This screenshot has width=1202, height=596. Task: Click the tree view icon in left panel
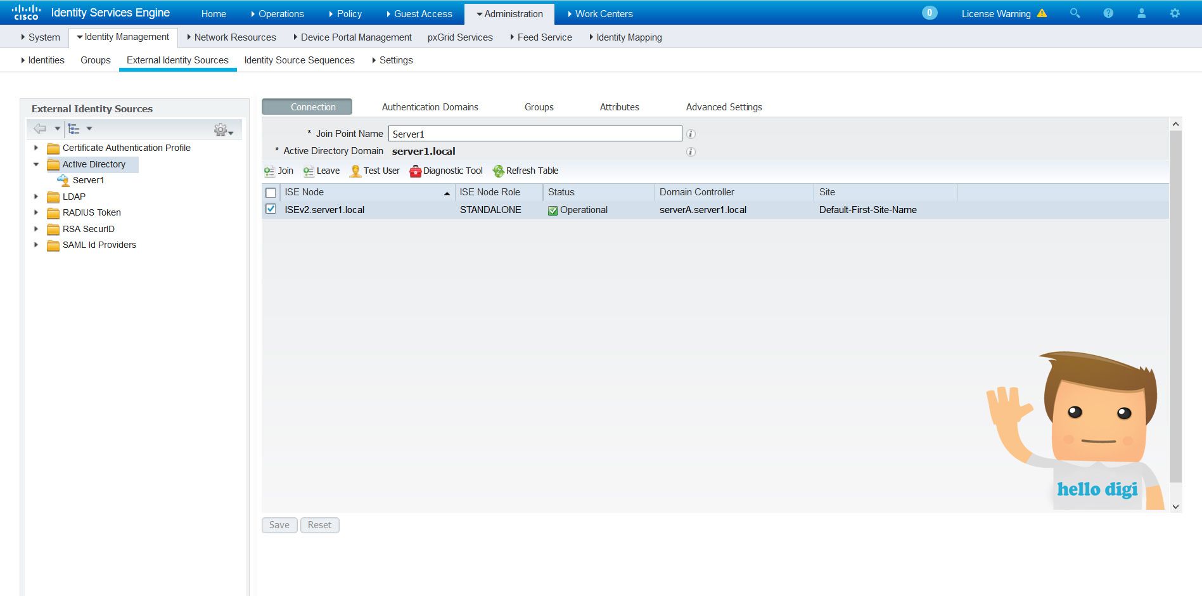tap(74, 129)
